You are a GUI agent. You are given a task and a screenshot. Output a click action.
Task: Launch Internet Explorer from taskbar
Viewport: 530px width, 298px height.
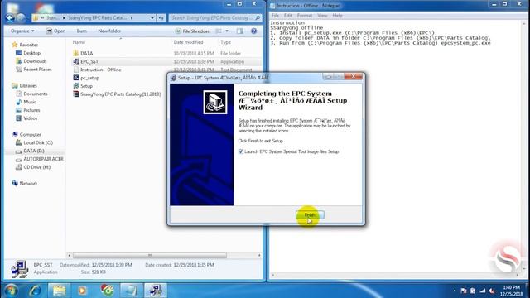(x=35, y=291)
